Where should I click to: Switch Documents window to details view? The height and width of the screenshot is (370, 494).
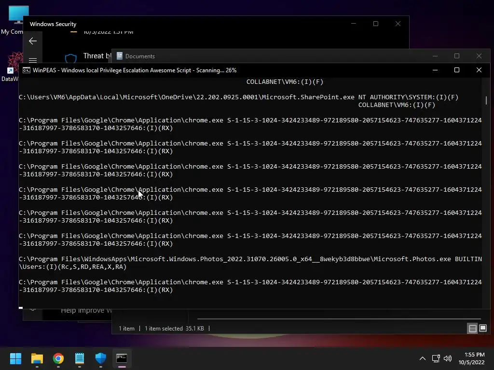(472, 329)
